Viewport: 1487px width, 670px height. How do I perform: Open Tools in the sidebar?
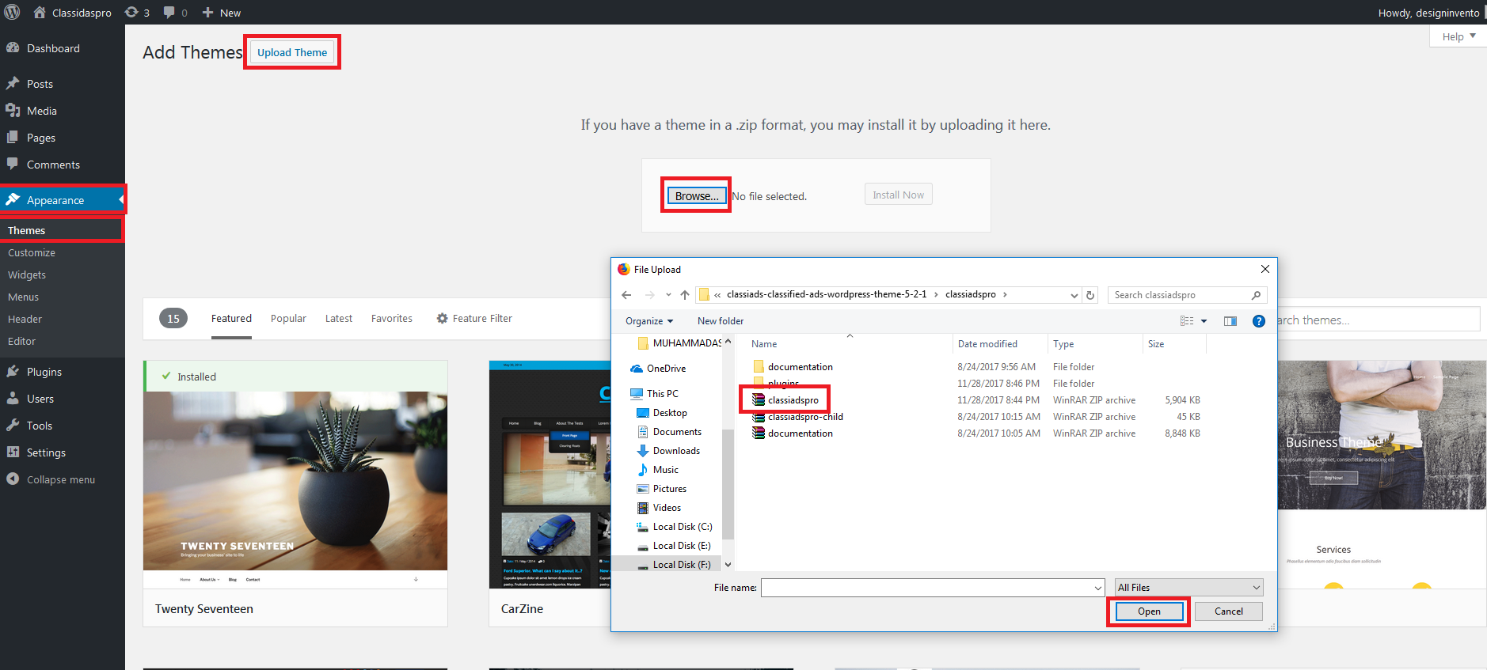click(x=40, y=426)
